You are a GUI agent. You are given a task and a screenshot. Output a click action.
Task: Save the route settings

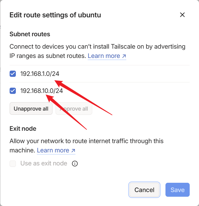click(x=177, y=190)
